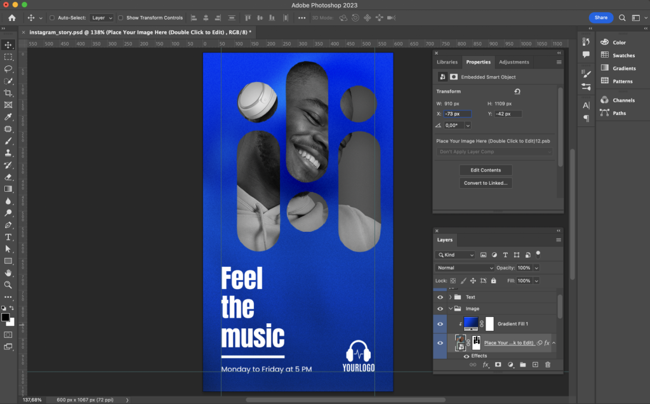The width and height of the screenshot is (650, 404).
Task: Click the Edit Contents button
Action: point(486,170)
